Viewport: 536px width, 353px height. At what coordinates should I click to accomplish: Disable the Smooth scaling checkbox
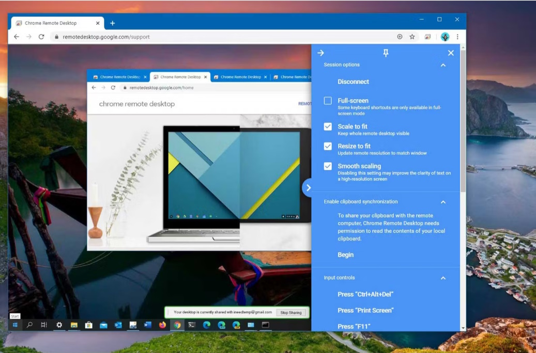328,166
